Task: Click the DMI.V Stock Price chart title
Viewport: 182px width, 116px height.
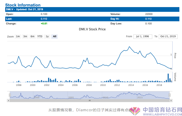Action: [92, 29]
